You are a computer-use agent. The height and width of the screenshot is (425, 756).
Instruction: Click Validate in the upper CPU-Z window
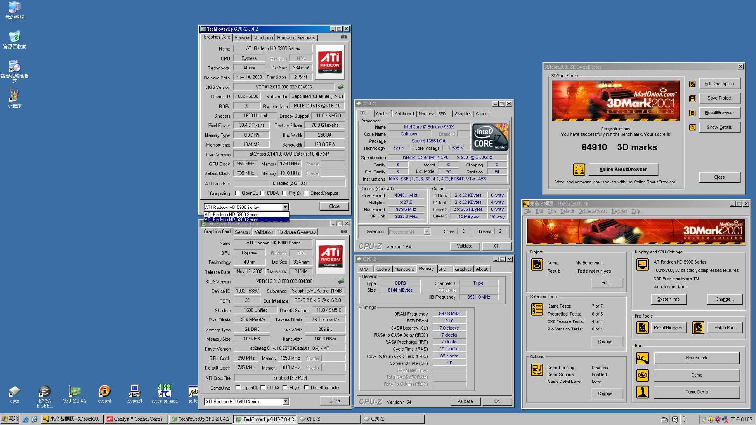coord(464,246)
